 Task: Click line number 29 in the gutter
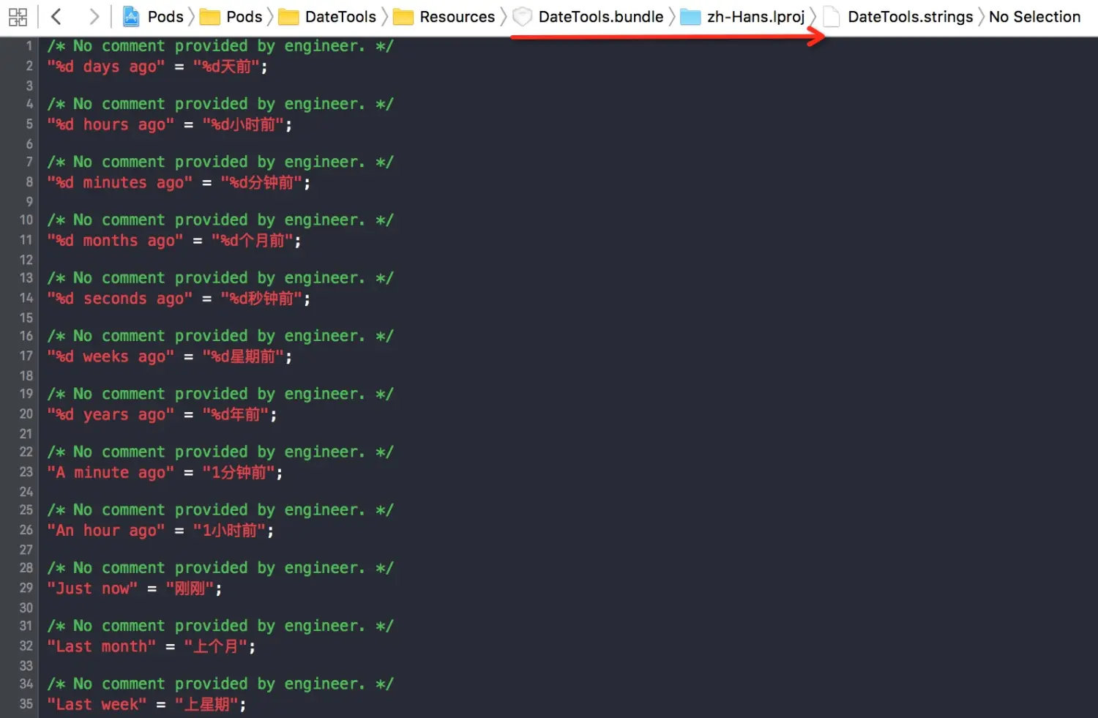(x=26, y=588)
